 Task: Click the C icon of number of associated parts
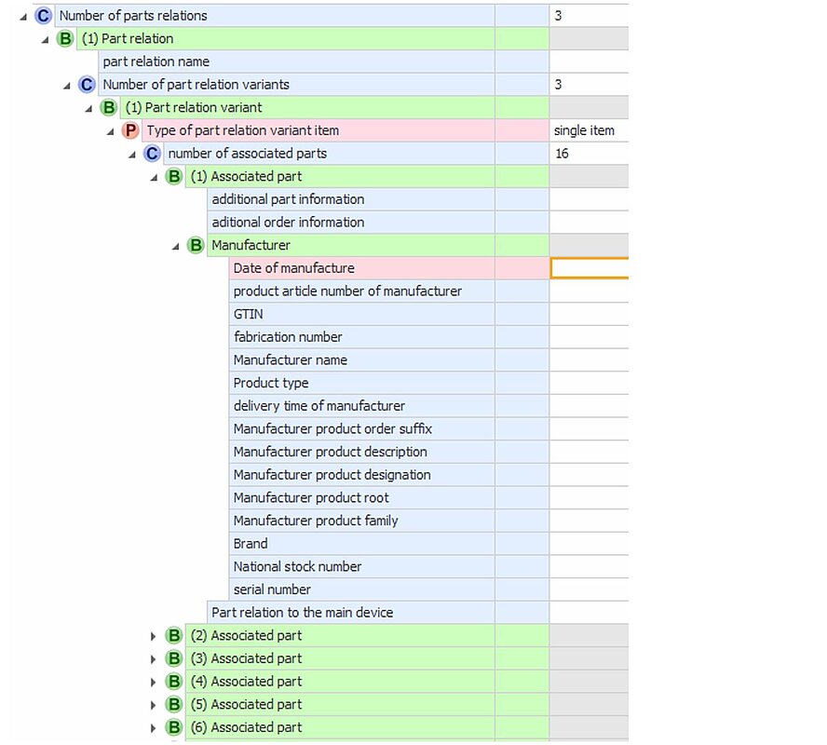[x=152, y=154]
